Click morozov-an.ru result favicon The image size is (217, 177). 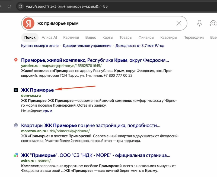[x=16, y=125]
